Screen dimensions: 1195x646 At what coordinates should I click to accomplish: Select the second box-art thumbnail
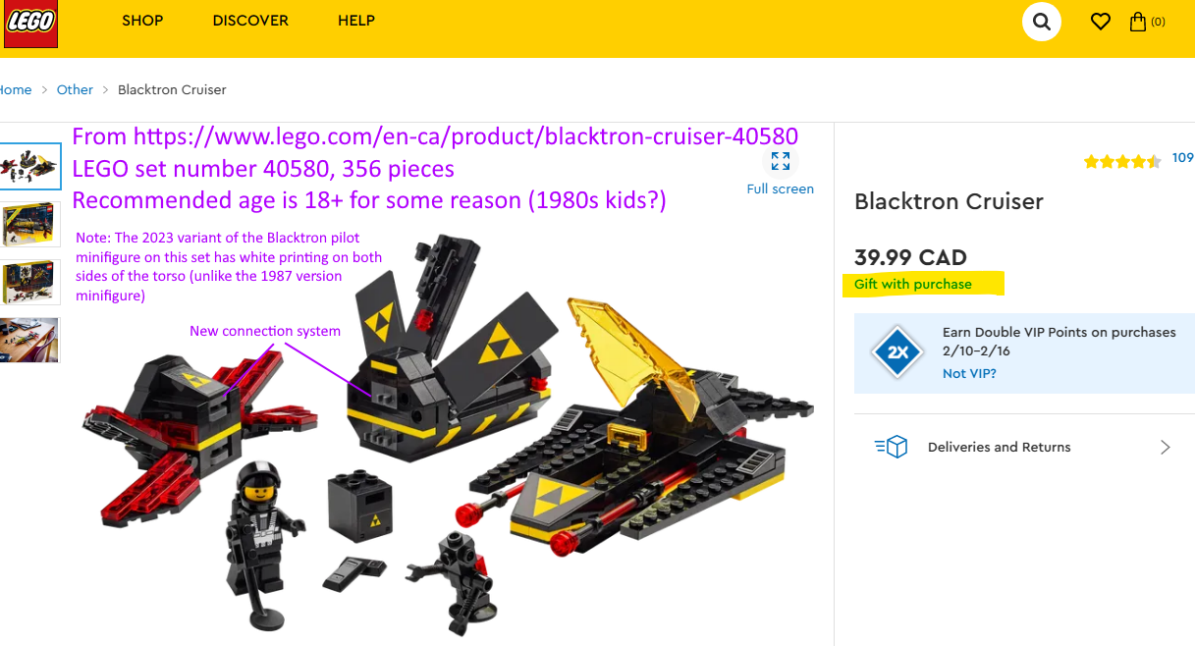pos(29,224)
